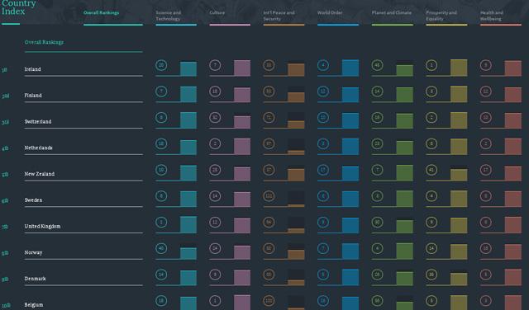Click Denmark's Science and Technology rank circle
Image resolution: width=529 pixels, height=310 pixels.
click(x=161, y=275)
